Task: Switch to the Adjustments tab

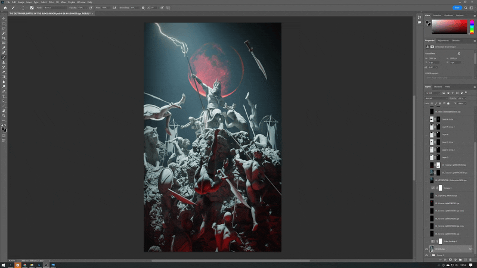Action: pyautogui.click(x=443, y=40)
